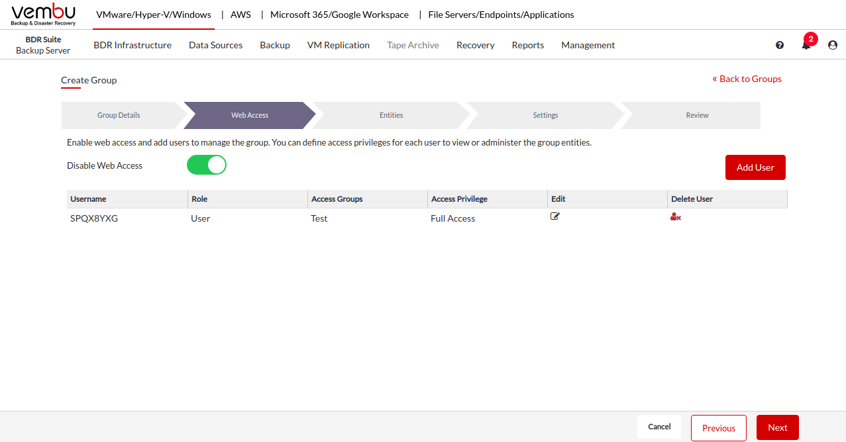Viewport: 846px width, 442px height.
Task: Toggle the Disable Web Access switch
Action: click(207, 165)
